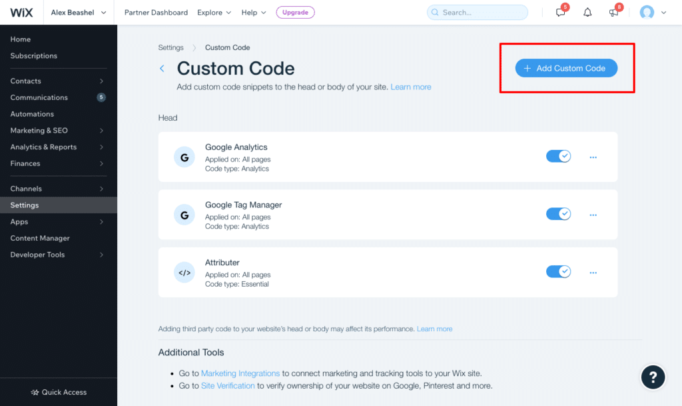Click the Attributer title text
The height and width of the screenshot is (406, 682).
point(222,263)
